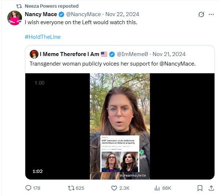This screenshot has width=220, height=196.
Task: Click the #HoldTheLine hashtag
Action: 43,37
